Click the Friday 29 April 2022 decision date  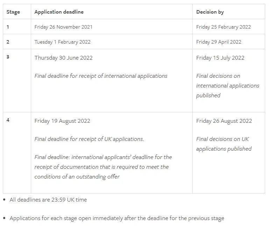(219, 42)
